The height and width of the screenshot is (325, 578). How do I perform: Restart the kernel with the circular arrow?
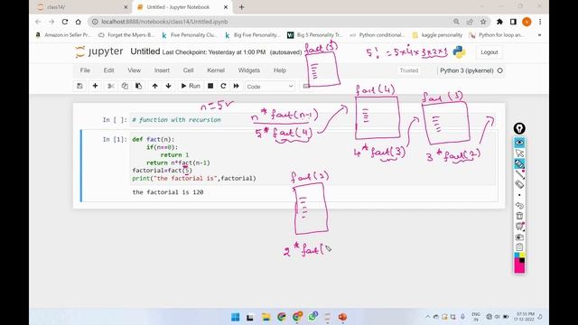click(x=223, y=86)
